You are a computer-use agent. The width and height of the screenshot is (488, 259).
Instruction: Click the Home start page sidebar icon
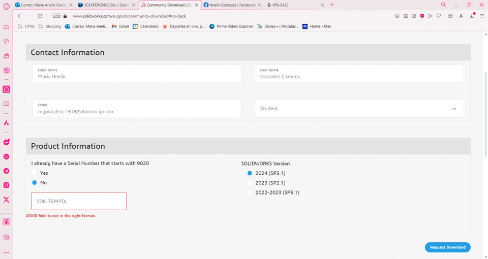(x=6, y=89)
